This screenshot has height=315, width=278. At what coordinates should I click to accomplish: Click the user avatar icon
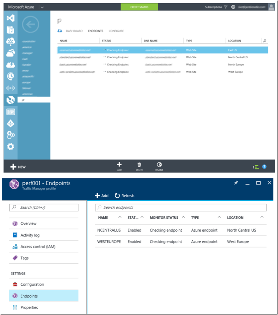pos(272,7)
